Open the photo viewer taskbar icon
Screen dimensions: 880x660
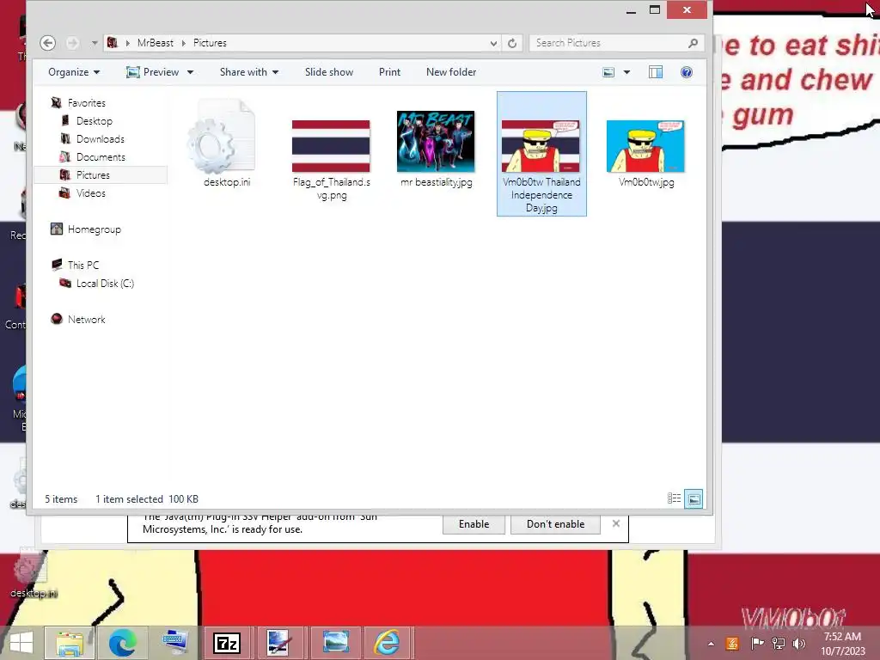(336, 643)
